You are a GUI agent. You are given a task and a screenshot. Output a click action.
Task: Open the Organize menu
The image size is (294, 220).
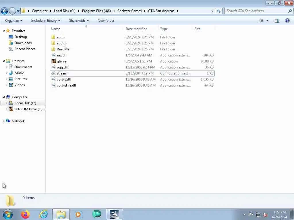pyautogui.click(x=14, y=21)
